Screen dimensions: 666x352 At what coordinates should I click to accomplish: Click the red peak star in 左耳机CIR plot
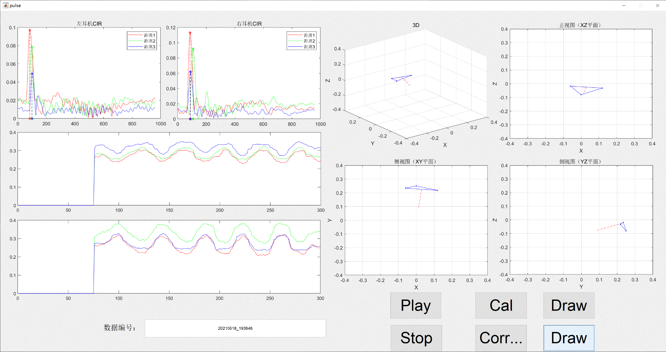click(30, 31)
